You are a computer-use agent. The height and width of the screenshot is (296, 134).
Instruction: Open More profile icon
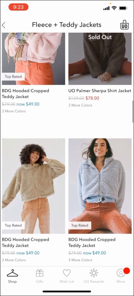(x=120, y=273)
